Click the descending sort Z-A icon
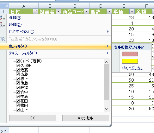154x133 pixels. tap(3, 24)
